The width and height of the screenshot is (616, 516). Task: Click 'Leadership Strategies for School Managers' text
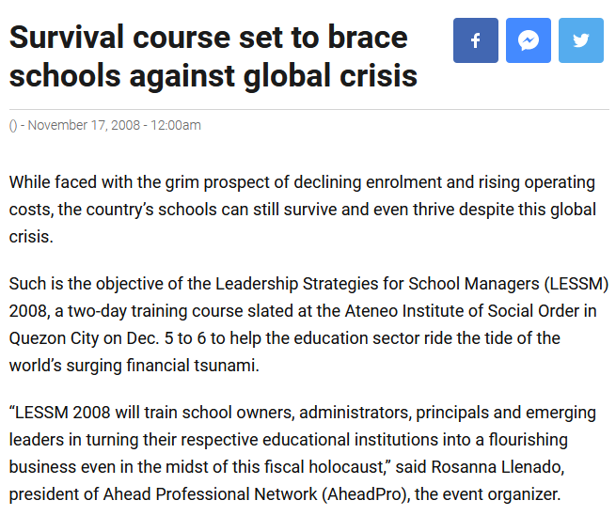377,284
